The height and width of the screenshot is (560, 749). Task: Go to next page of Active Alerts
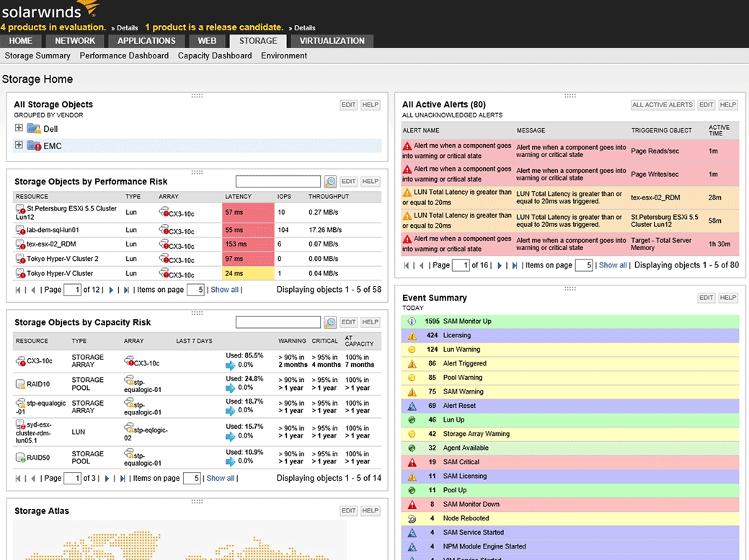click(499, 265)
